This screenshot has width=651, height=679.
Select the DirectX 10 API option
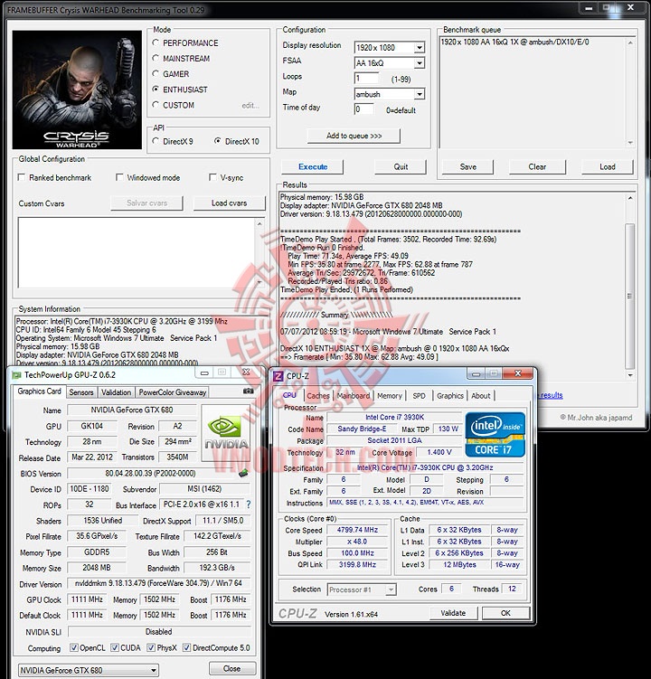point(217,141)
